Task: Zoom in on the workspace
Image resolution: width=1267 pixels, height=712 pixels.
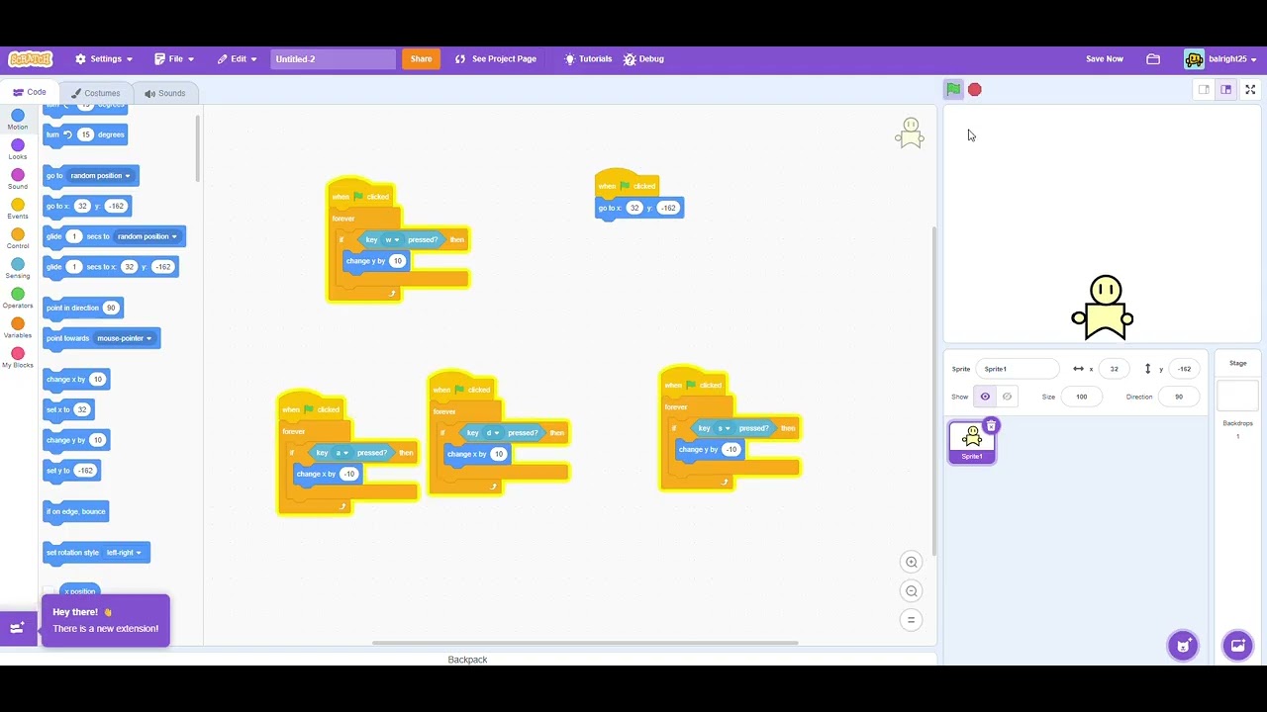Action: [912, 562]
